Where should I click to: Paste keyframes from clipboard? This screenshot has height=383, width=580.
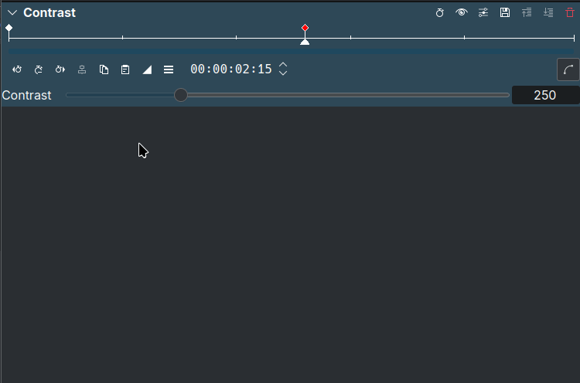pyautogui.click(x=125, y=69)
